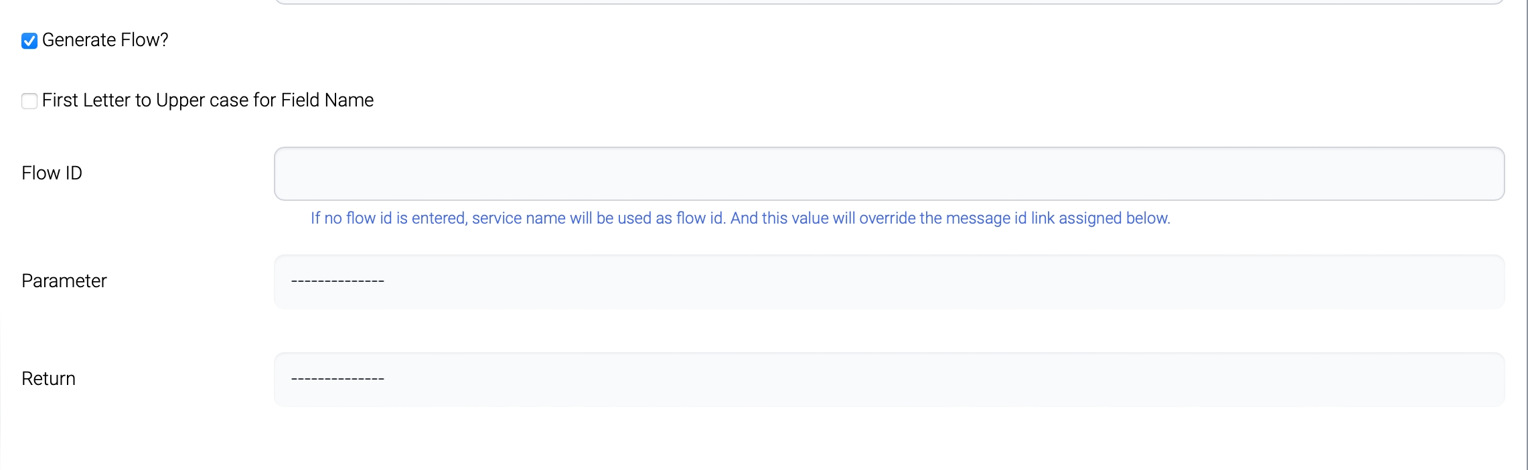Uncheck the Generate Flow? checkbox
The width and height of the screenshot is (1528, 470).
tap(29, 41)
